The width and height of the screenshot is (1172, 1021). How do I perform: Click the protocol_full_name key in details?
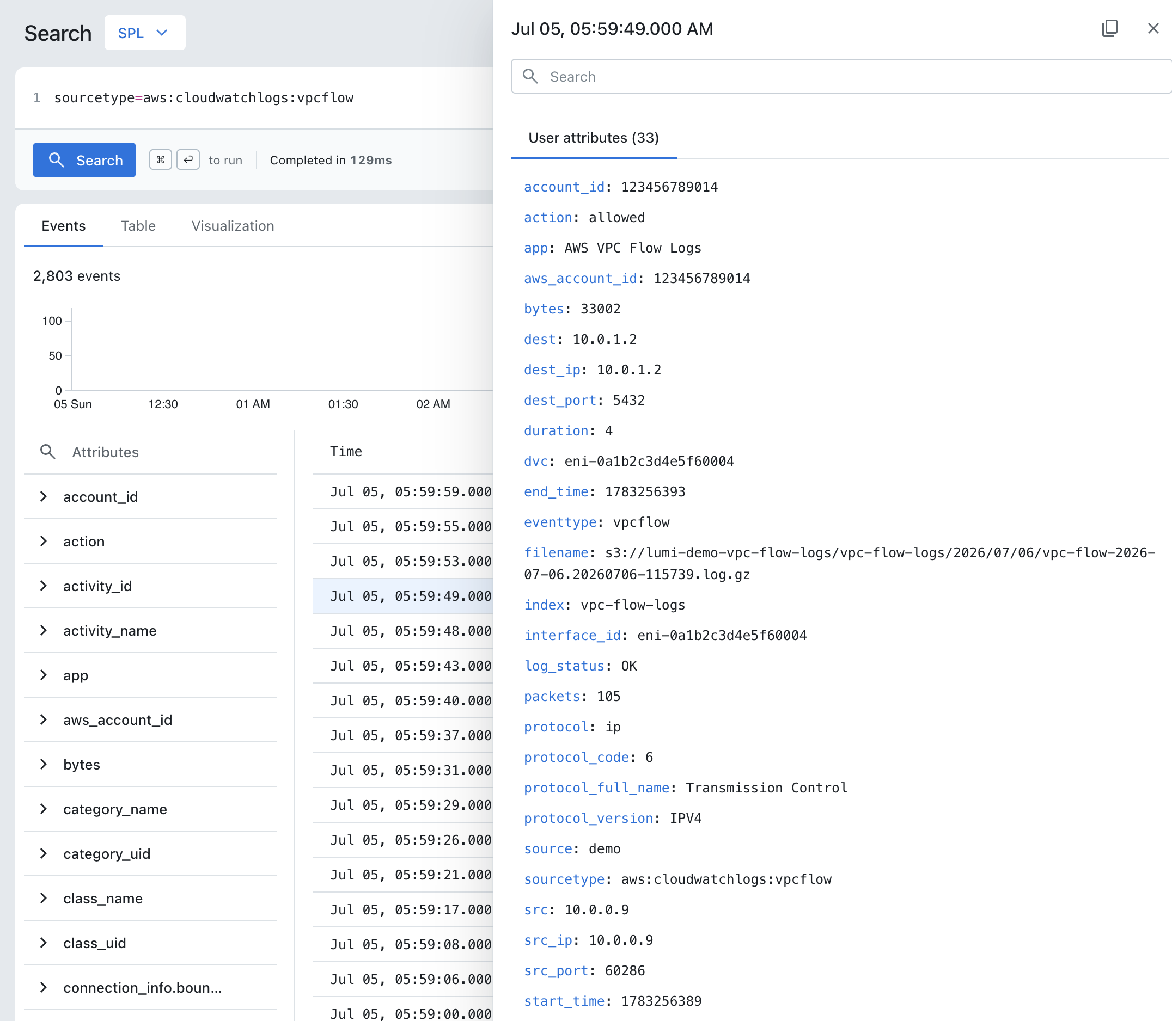point(596,788)
